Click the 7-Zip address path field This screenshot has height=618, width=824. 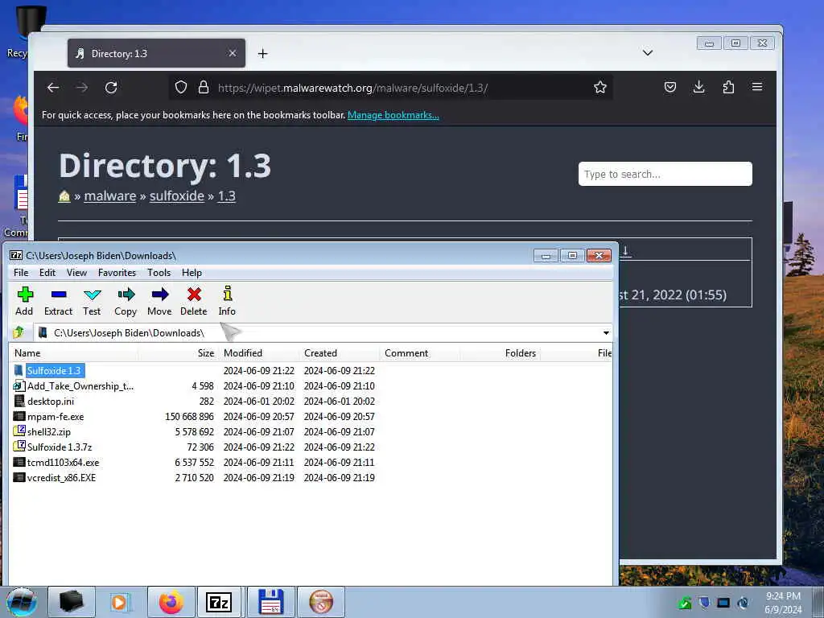click(318, 332)
